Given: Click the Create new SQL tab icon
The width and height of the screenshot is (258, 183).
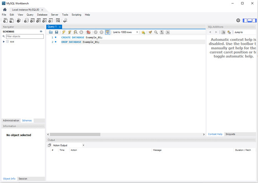Looking at the screenshot, I should [x=5, y=20].
